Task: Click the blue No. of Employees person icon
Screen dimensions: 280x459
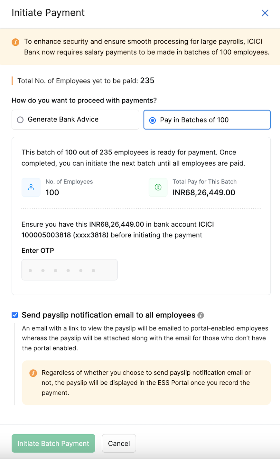Action: coord(31,187)
